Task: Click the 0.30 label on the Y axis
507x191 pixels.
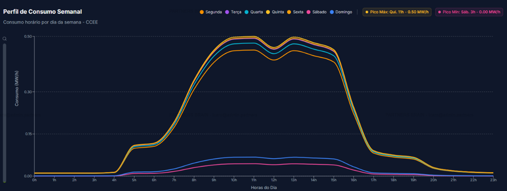Action: pyautogui.click(x=27, y=92)
